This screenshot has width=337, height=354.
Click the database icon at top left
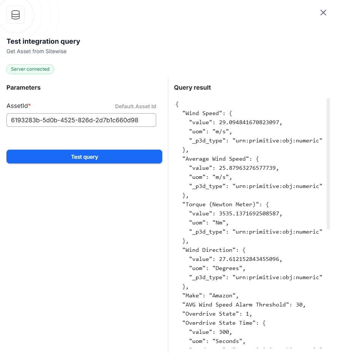point(16,15)
